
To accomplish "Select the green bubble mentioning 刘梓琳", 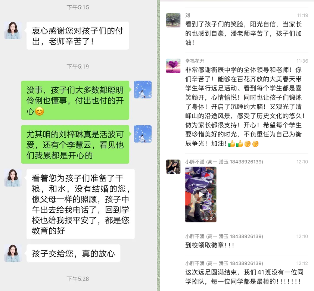I will [x=75, y=144].
